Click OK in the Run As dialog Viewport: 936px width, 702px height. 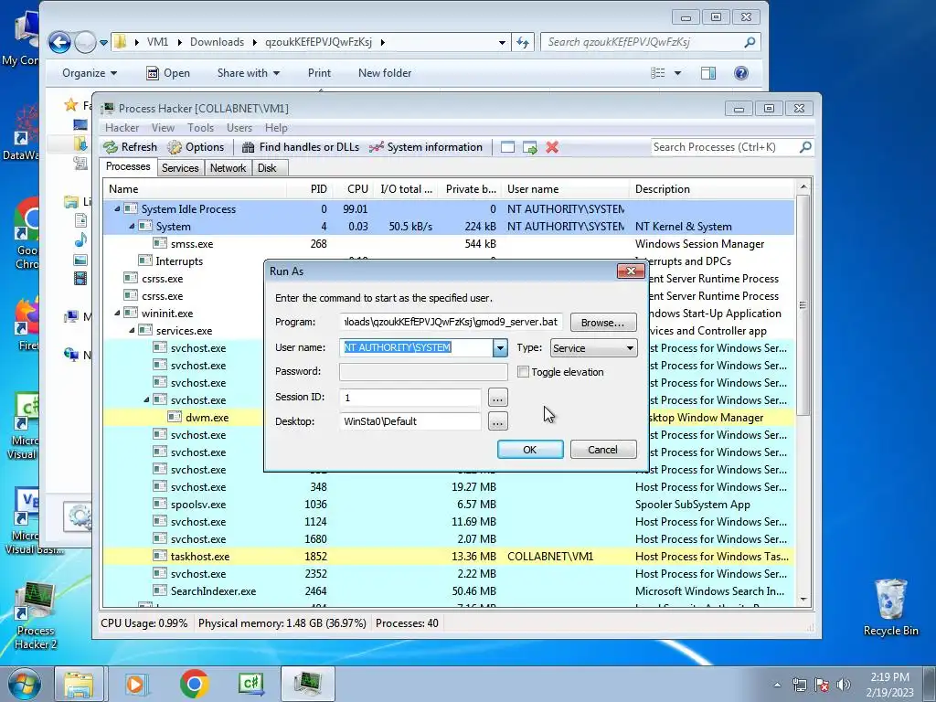click(x=530, y=450)
